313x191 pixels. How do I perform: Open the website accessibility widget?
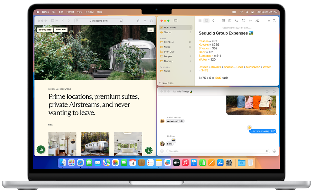pyautogui.click(x=149, y=150)
